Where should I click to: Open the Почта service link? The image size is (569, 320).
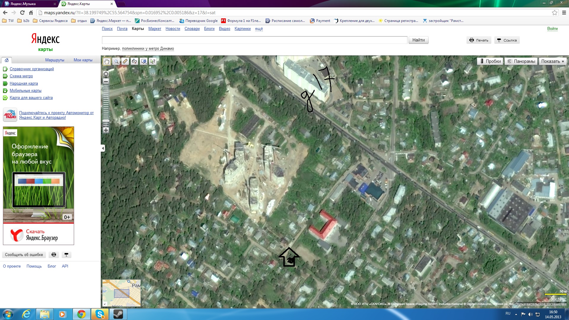pyautogui.click(x=122, y=29)
